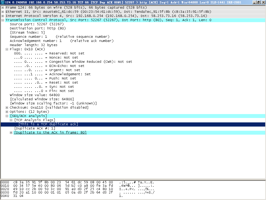This screenshot has width=266, height=200.
Task: Select the Acknowledgement number: 1 line
Action: point(62,41)
